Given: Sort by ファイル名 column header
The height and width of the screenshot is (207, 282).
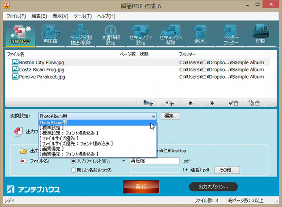Looking at the screenshot, I should coord(58,54).
